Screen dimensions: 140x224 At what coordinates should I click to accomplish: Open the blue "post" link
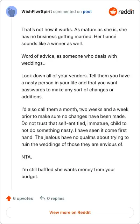point(87,12)
